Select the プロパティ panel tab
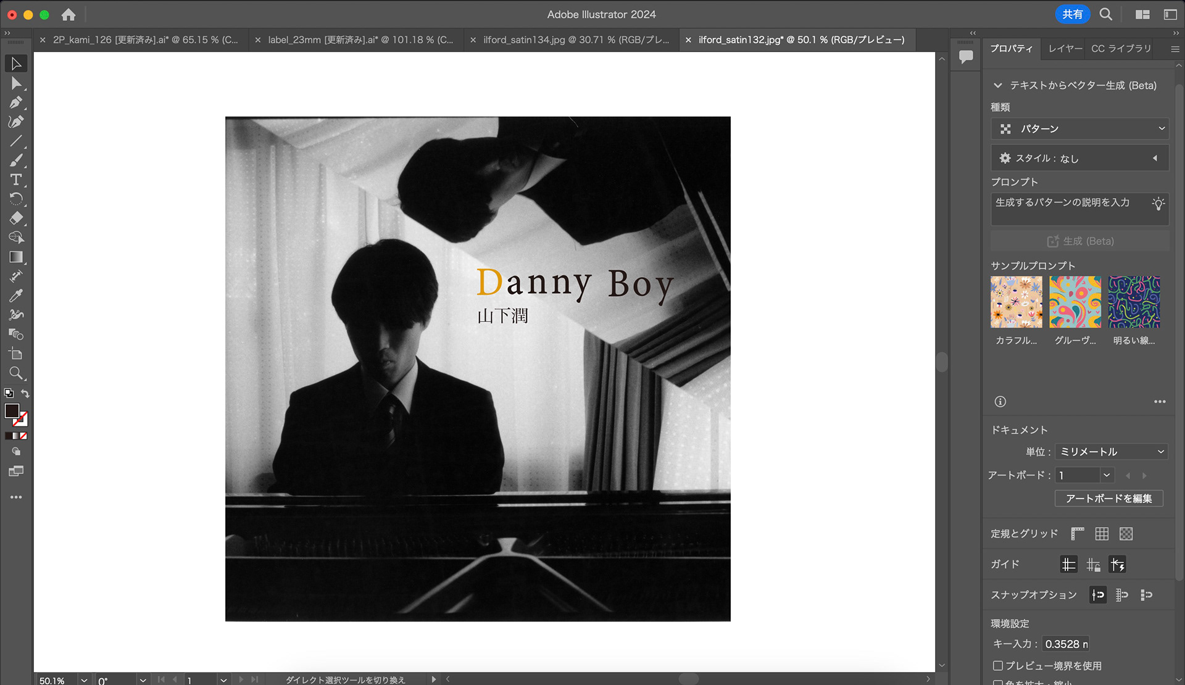The image size is (1185, 685). click(1011, 49)
